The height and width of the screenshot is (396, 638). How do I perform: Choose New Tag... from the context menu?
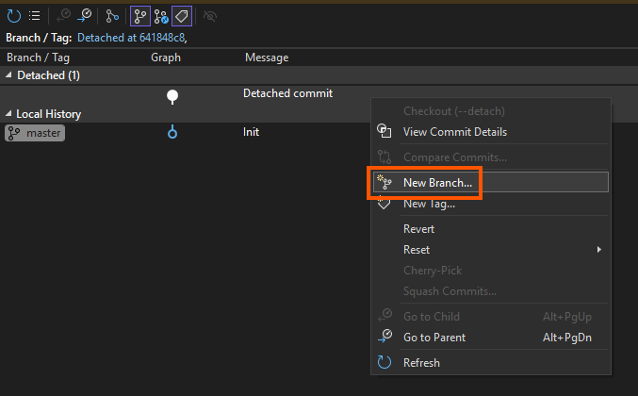tap(491, 204)
